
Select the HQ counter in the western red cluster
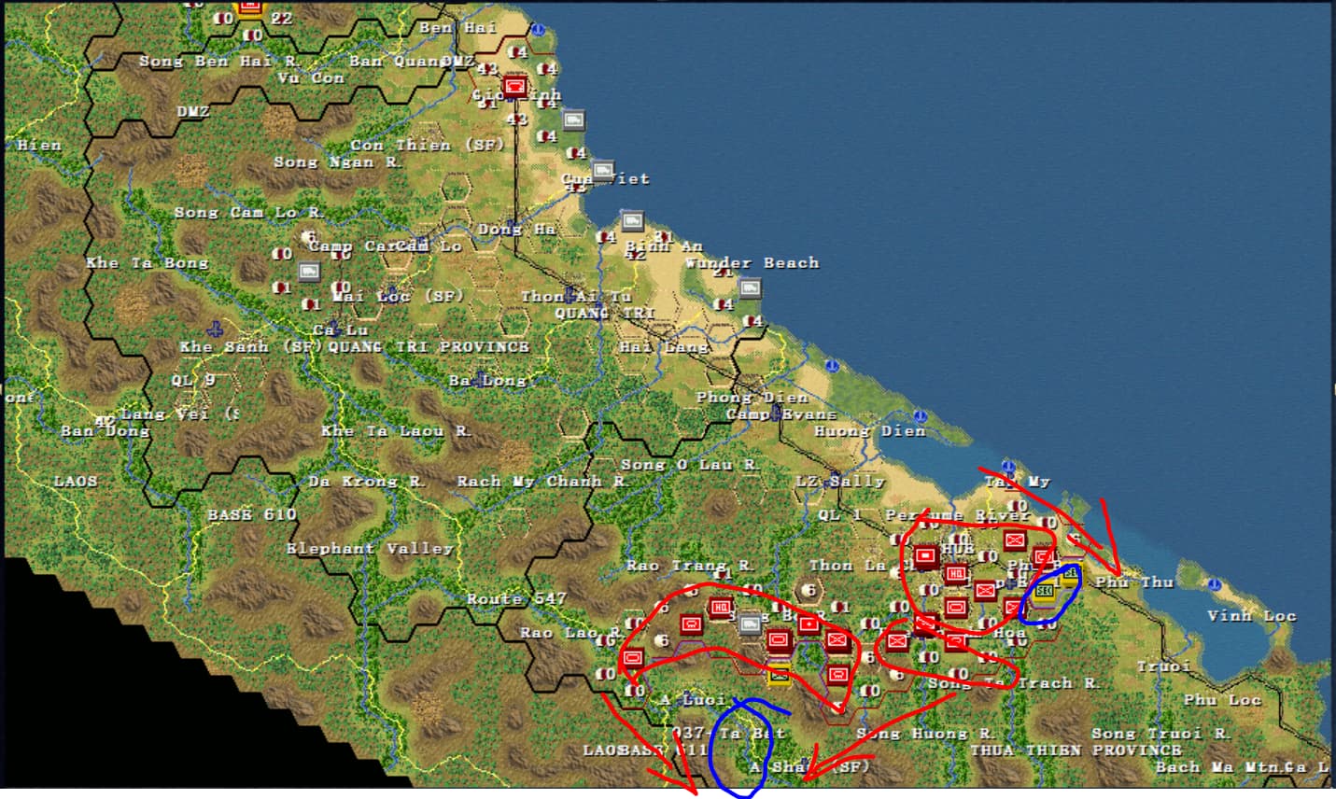(721, 609)
